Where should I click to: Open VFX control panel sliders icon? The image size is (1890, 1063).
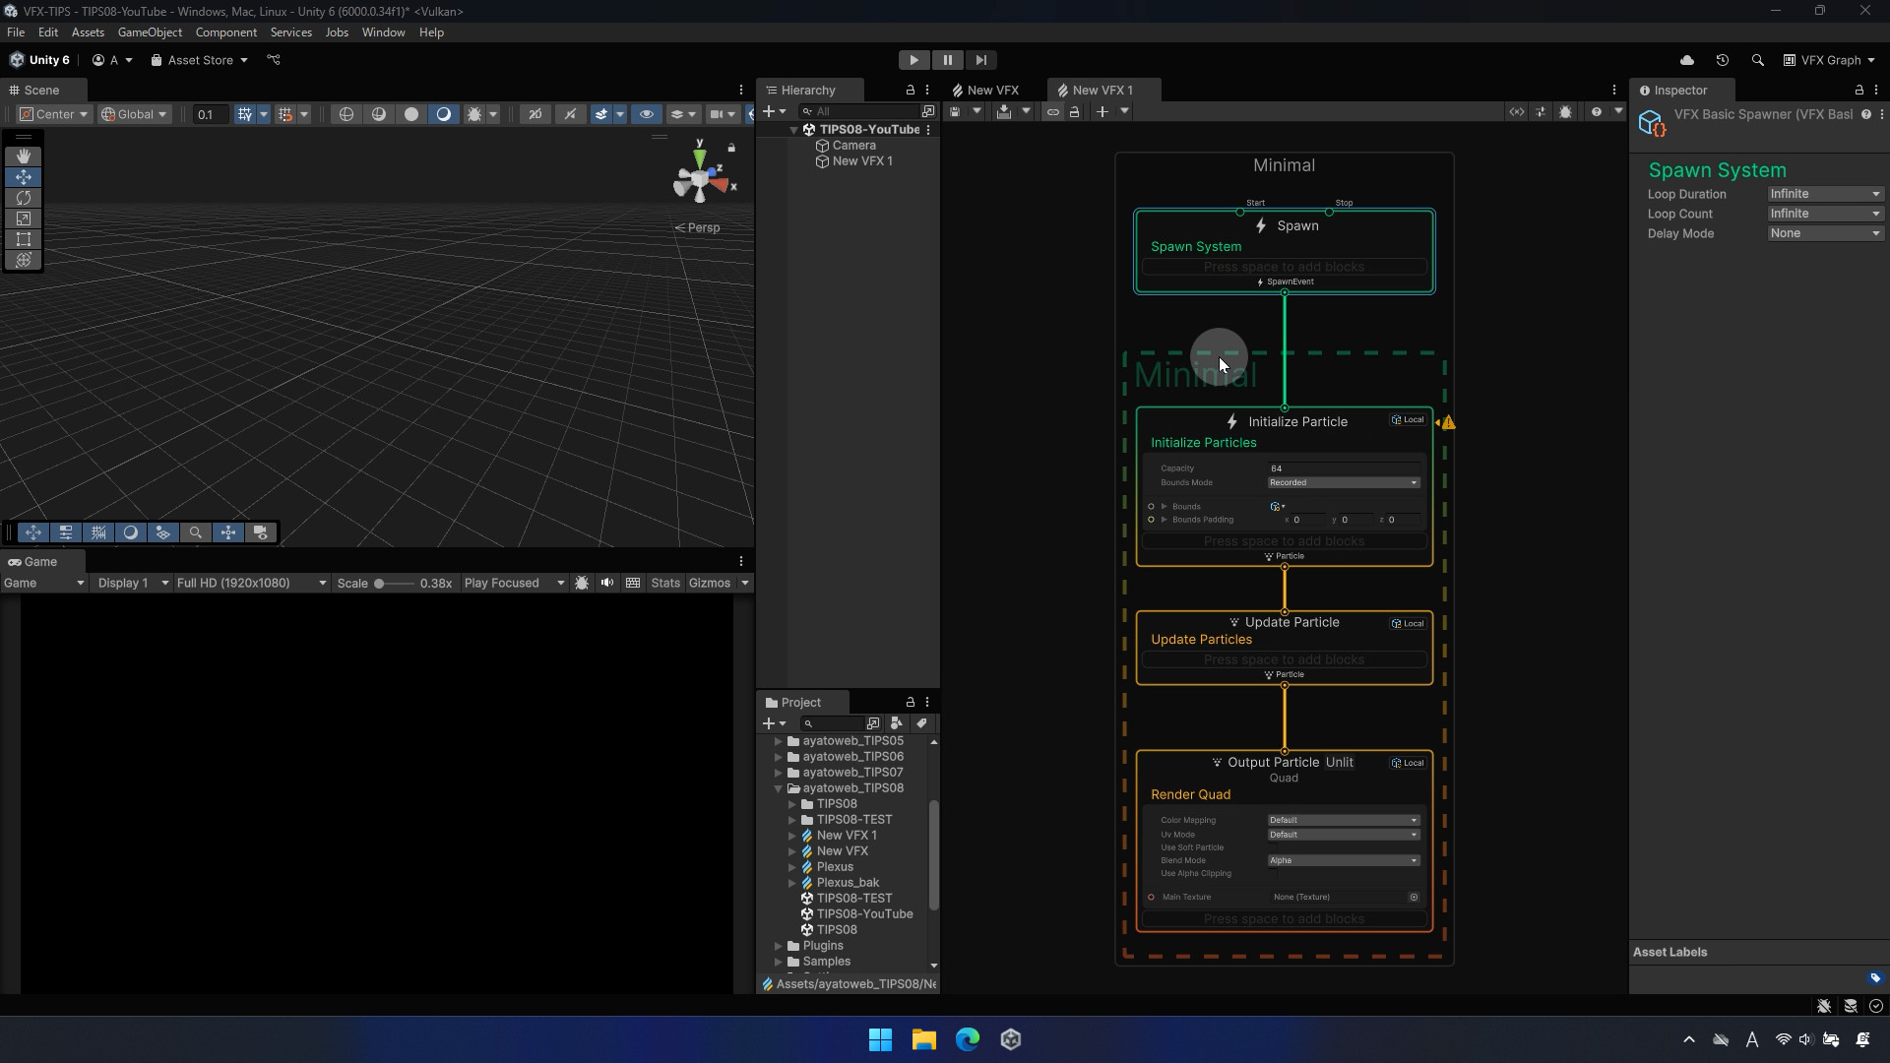pyautogui.click(x=1541, y=112)
